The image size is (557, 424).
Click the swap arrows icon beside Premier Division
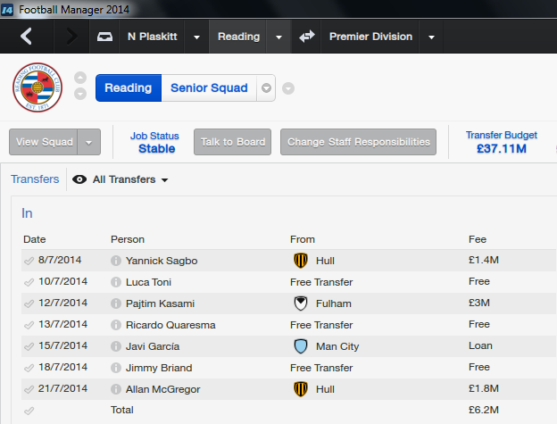tap(307, 37)
